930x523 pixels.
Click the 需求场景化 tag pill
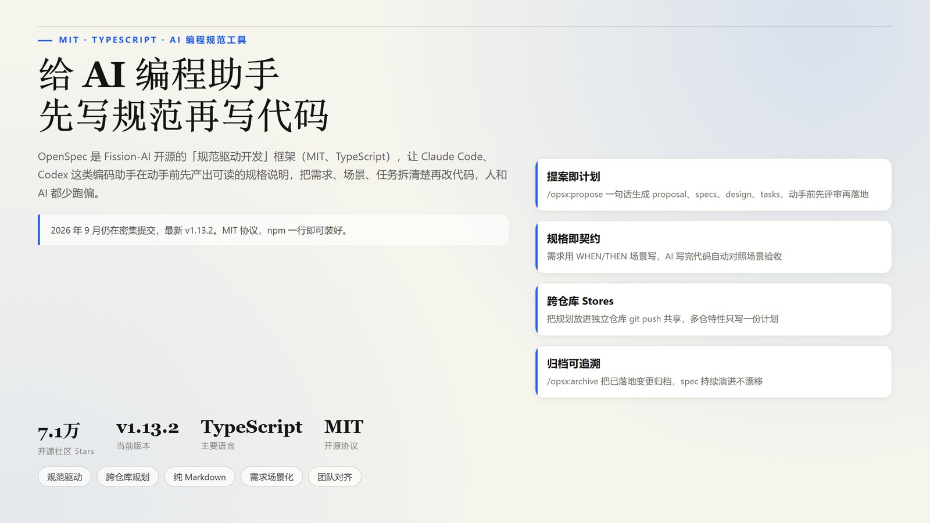[271, 477]
